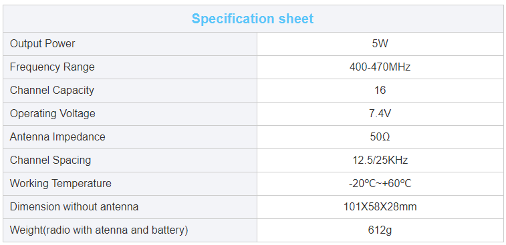The image size is (506, 245).
Task: Click the 12.5/25KHz value
Action: point(380,160)
